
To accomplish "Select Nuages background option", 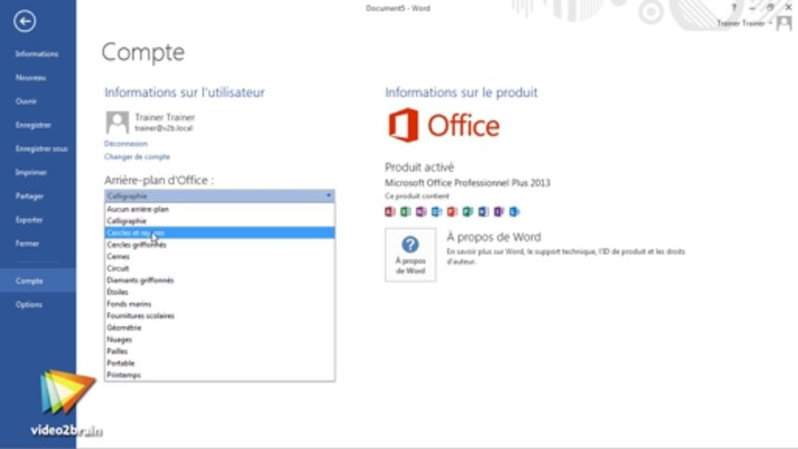I will [220, 339].
